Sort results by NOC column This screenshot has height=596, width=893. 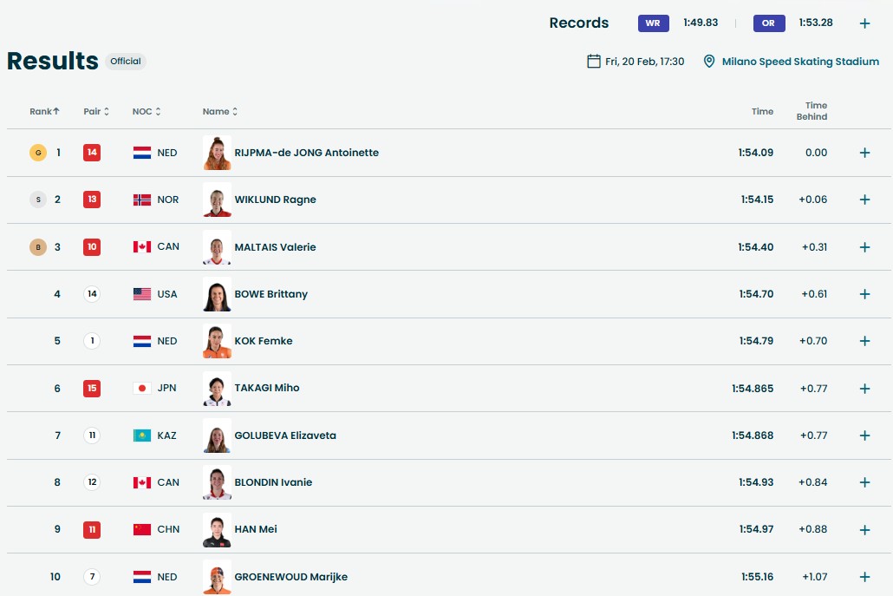(x=147, y=111)
